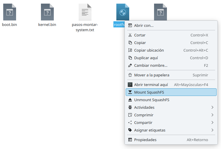Click the rootfs disk image icon

122,12
